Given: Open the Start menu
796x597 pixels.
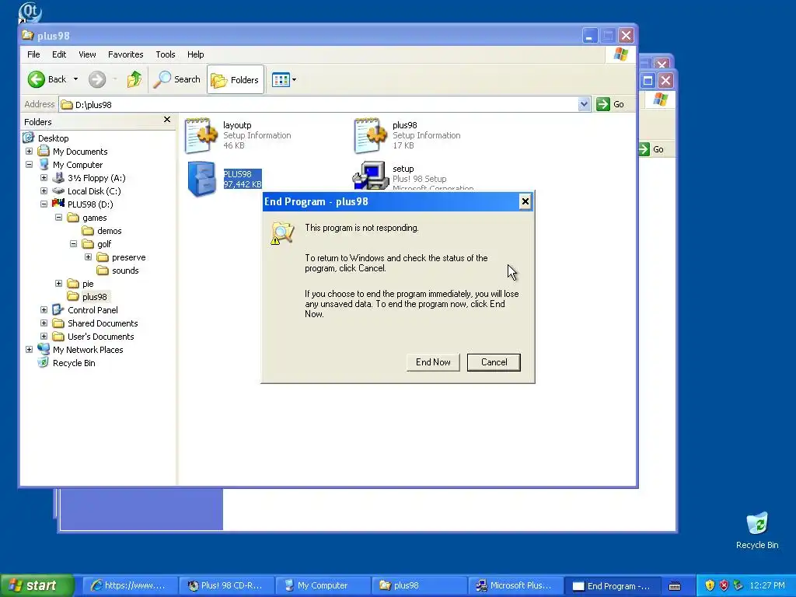Looking at the screenshot, I should point(37,585).
